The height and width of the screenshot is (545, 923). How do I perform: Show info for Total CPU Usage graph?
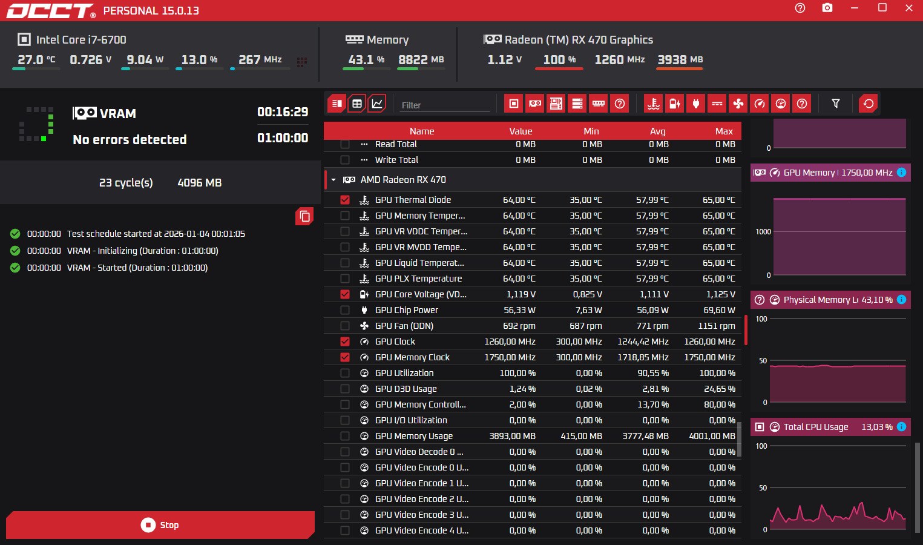click(901, 427)
